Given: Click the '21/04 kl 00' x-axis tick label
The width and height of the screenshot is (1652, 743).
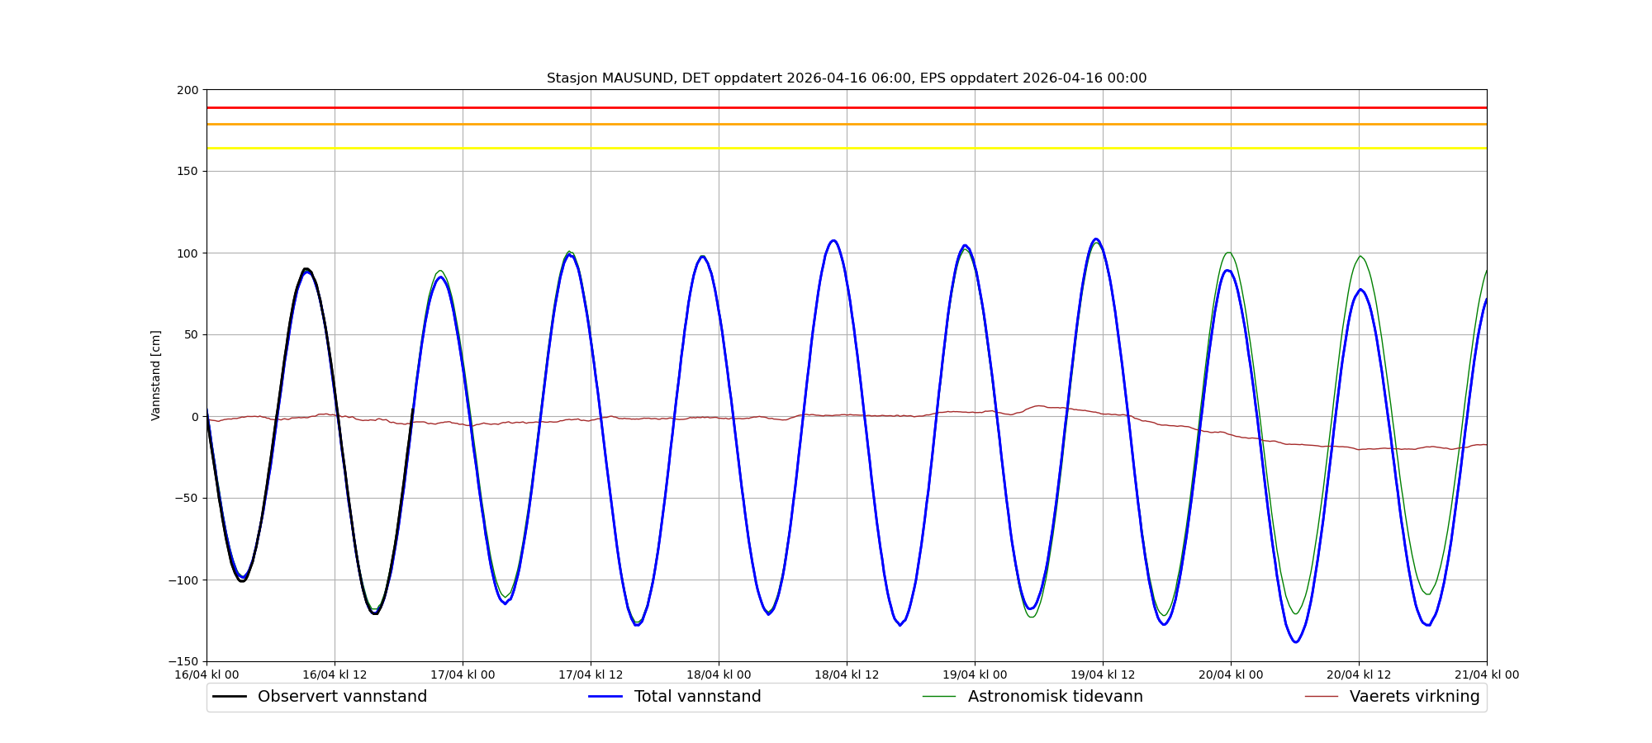Looking at the screenshot, I should [1487, 674].
